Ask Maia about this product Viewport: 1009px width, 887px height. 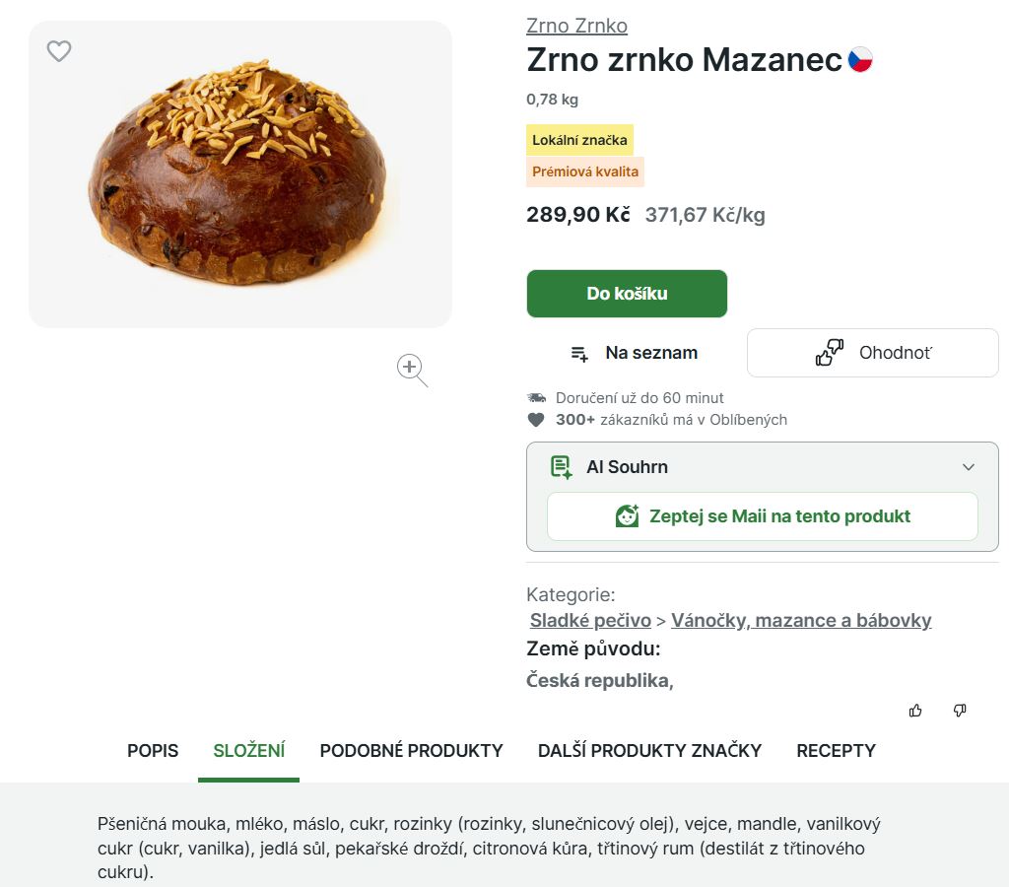[x=763, y=516]
